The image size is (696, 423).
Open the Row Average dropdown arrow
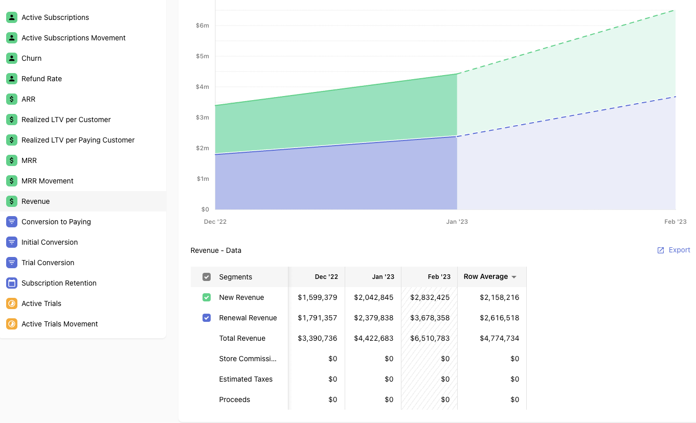coord(514,277)
